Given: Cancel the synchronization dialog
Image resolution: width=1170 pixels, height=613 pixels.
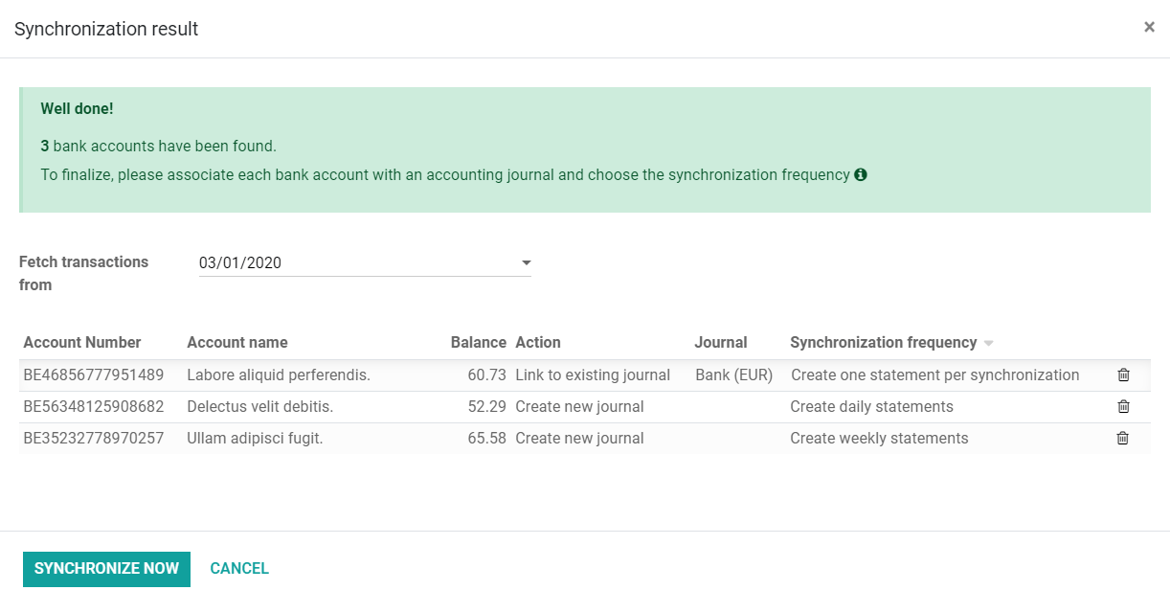Looking at the screenshot, I should pos(239,568).
